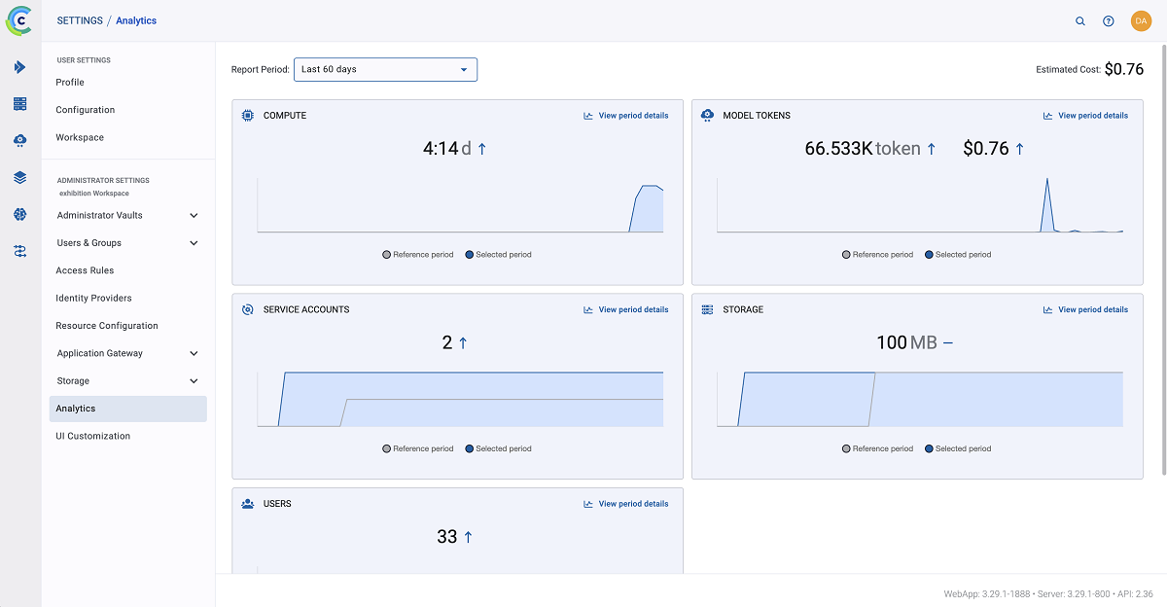This screenshot has width=1167, height=607.
Task: Click the Users card icon
Action: coord(248,504)
